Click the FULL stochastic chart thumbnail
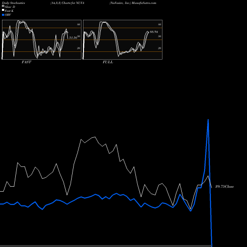The image size is (247, 247). pyautogui.click(x=123, y=40)
